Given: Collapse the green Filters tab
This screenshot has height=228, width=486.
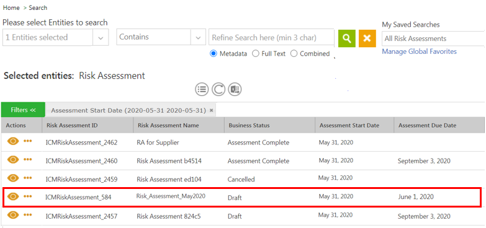Looking at the screenshot, I should [x=23, y=110].
